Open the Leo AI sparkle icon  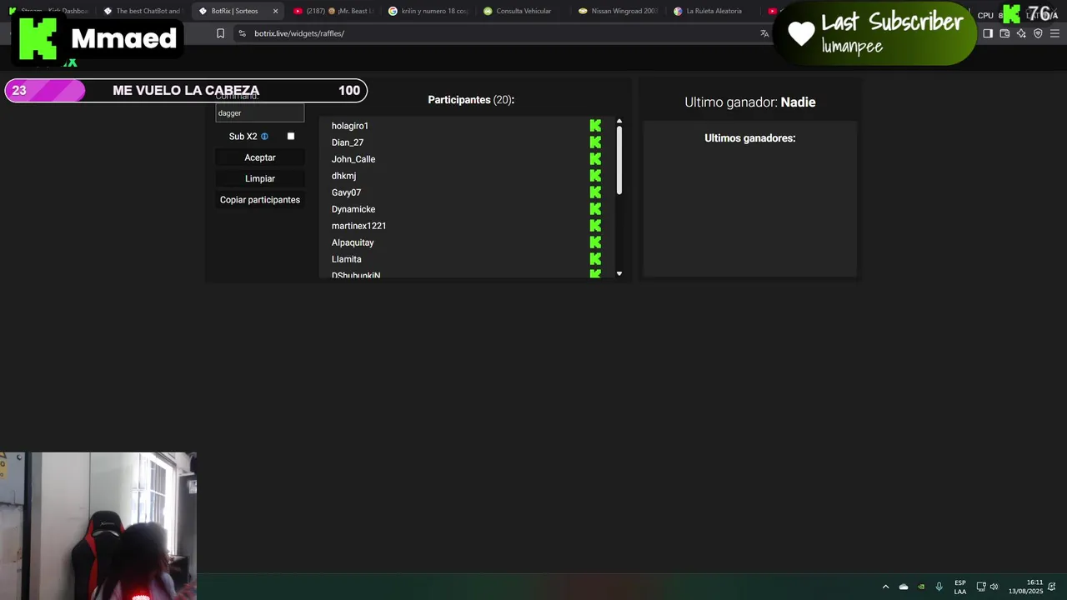tap(1021, 33)
